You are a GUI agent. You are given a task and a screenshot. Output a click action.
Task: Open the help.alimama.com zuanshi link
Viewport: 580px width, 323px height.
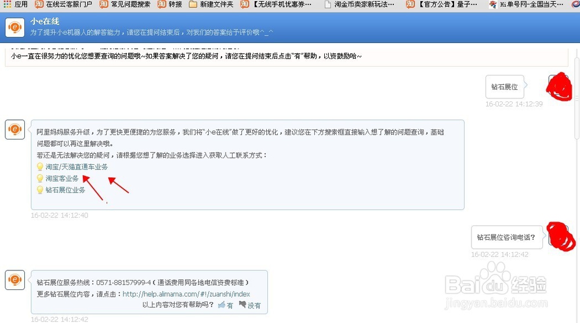tap(186, 294)
